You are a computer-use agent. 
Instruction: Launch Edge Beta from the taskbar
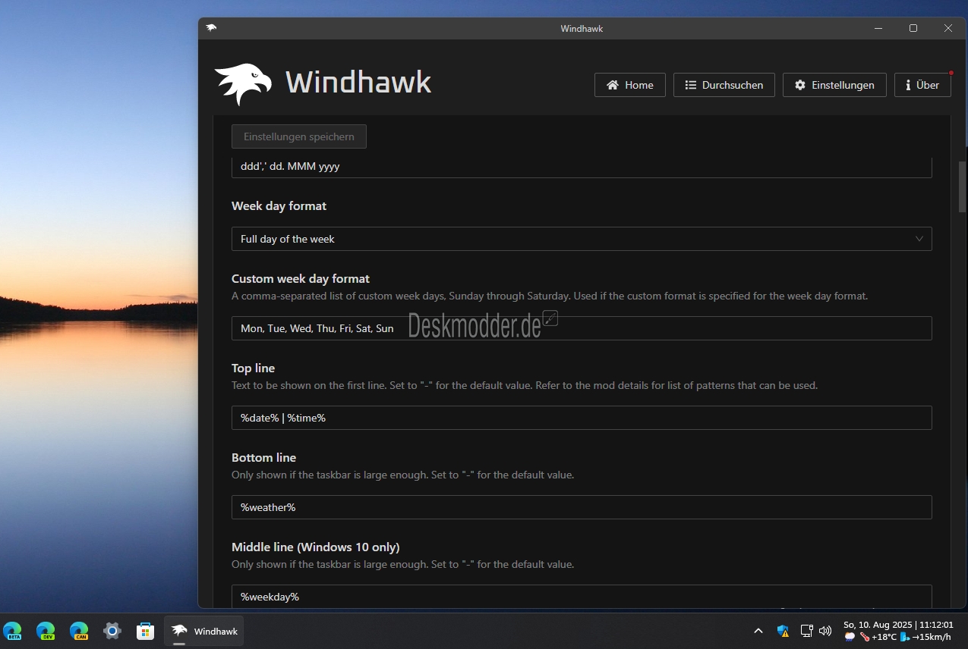pyautogui.click(x=13, y=631)
